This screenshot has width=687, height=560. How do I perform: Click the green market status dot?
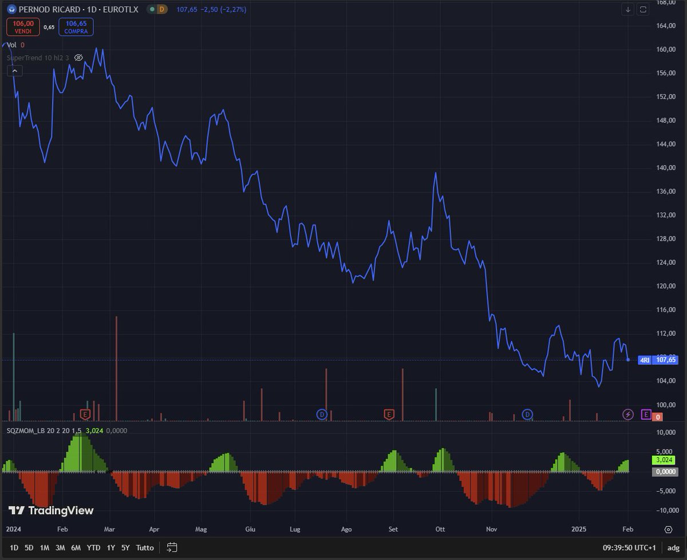pos(152,9)
